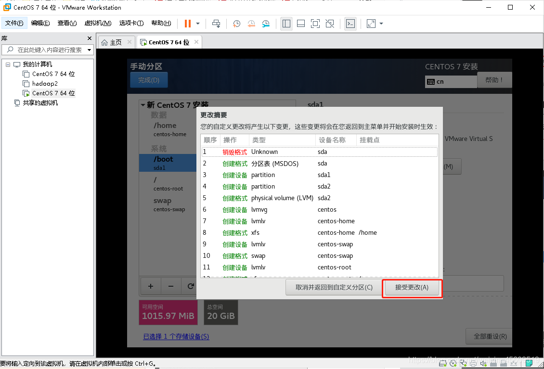This screenshot has height=369, width=544.
Task: Click the orange Pause virtual machine icon
Action: click(x=188, y=24)
